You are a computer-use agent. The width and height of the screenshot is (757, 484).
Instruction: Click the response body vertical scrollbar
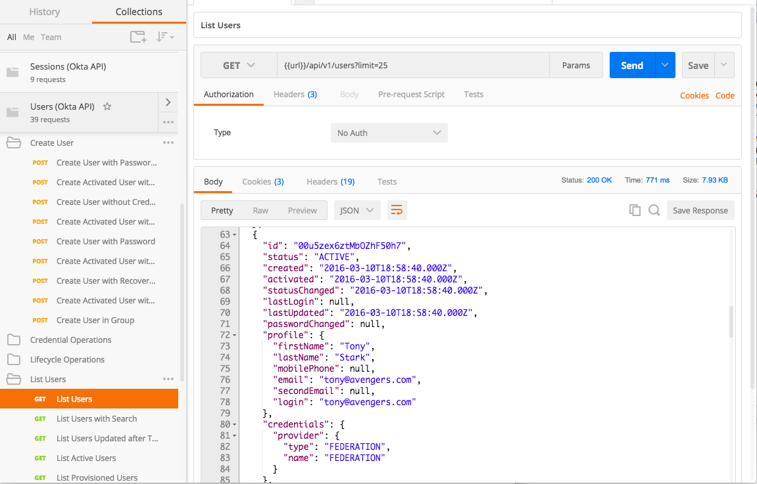[731, 321]
